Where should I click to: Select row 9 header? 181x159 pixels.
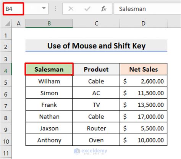pos(6,128)
